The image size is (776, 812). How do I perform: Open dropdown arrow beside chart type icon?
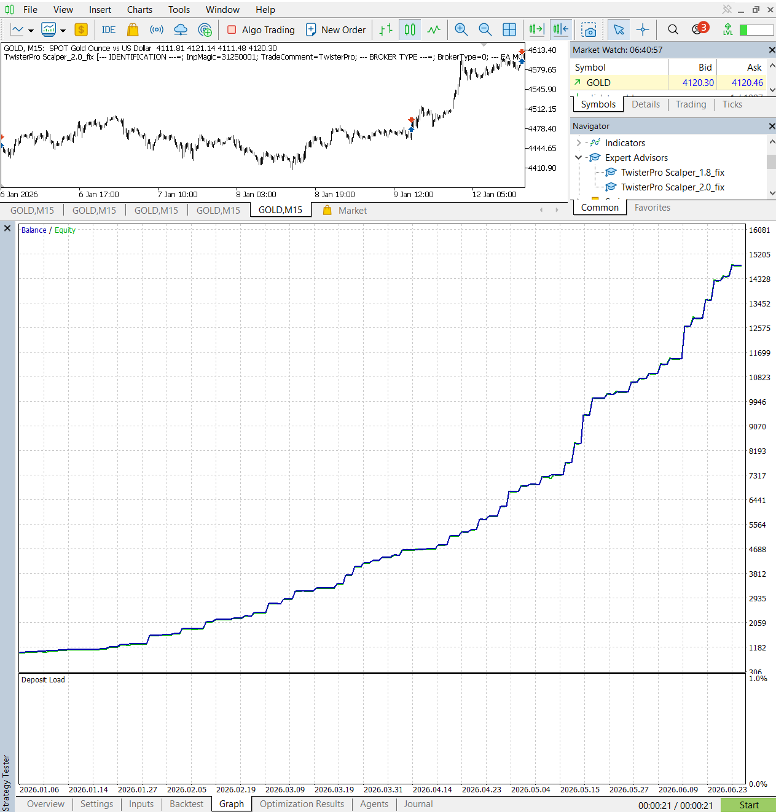pos(31,30)
